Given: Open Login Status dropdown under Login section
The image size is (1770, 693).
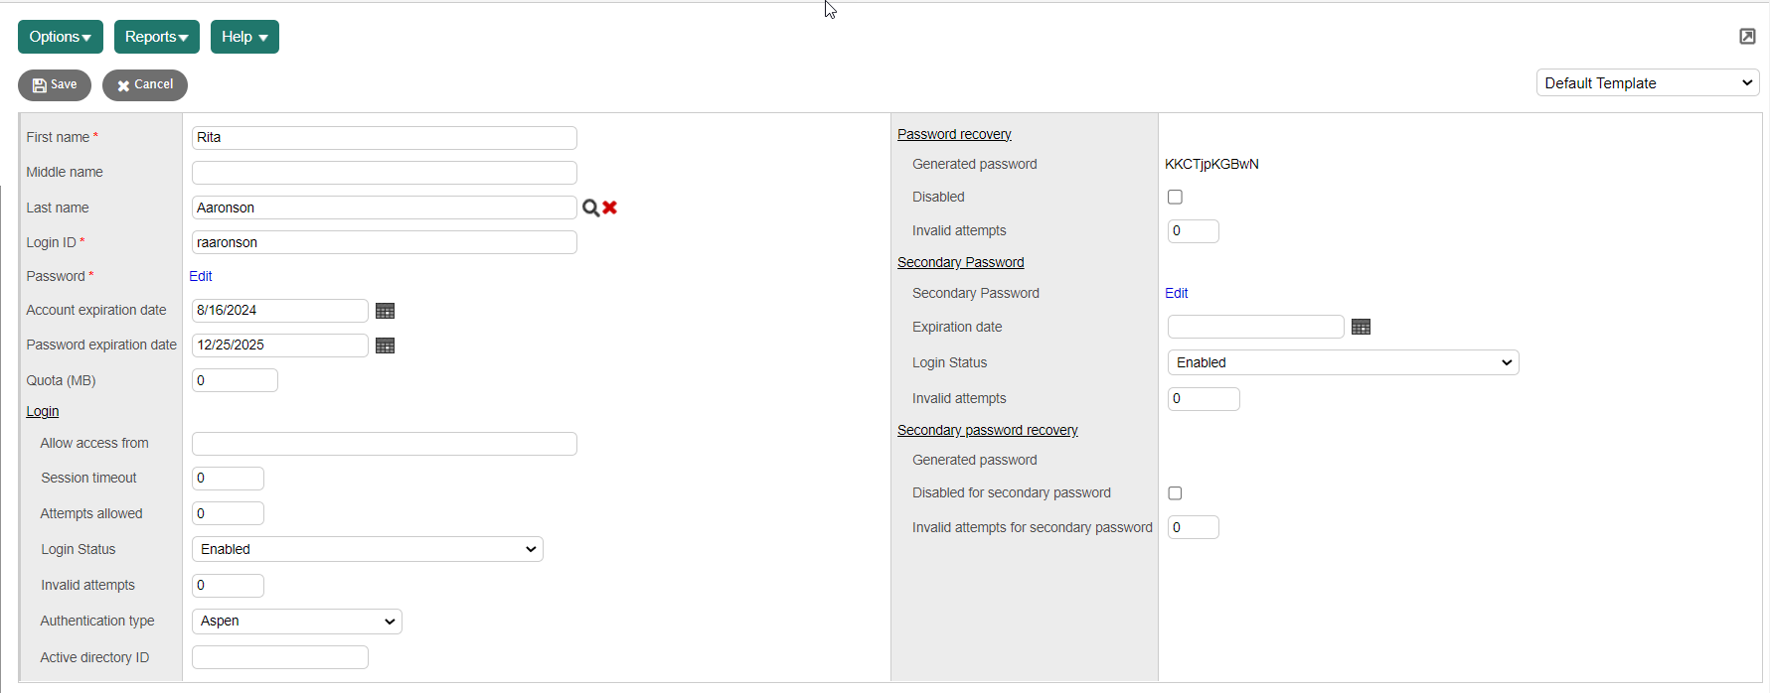Looking at the screenshot, I should click(367, 549).
